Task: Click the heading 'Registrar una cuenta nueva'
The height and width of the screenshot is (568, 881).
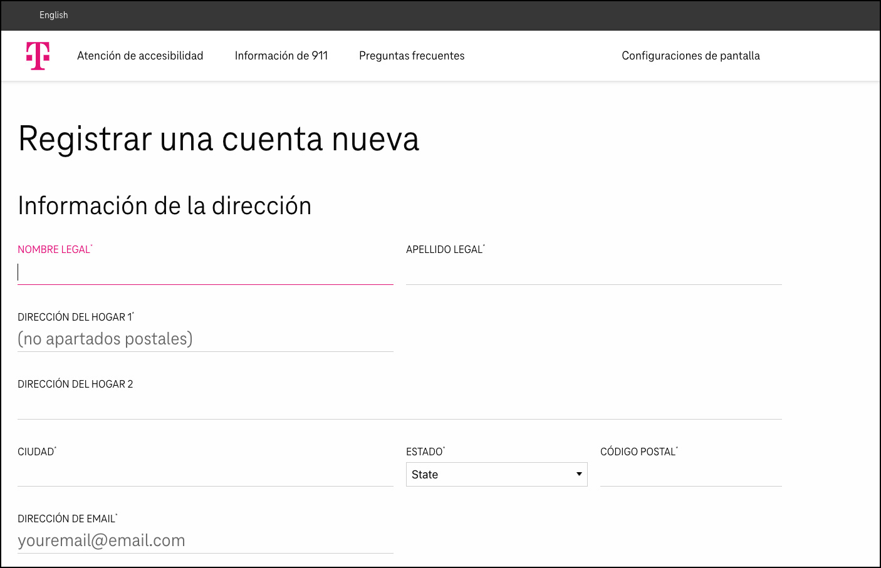Action: tap(219, 139)
